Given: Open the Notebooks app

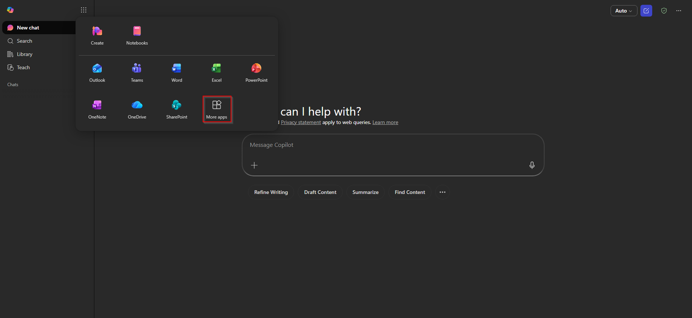Looking at the screenshot, I should point(137,36).
